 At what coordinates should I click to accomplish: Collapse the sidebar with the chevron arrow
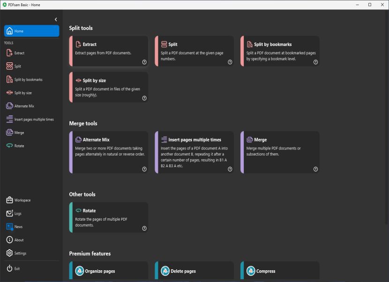(x=56, y=19)
